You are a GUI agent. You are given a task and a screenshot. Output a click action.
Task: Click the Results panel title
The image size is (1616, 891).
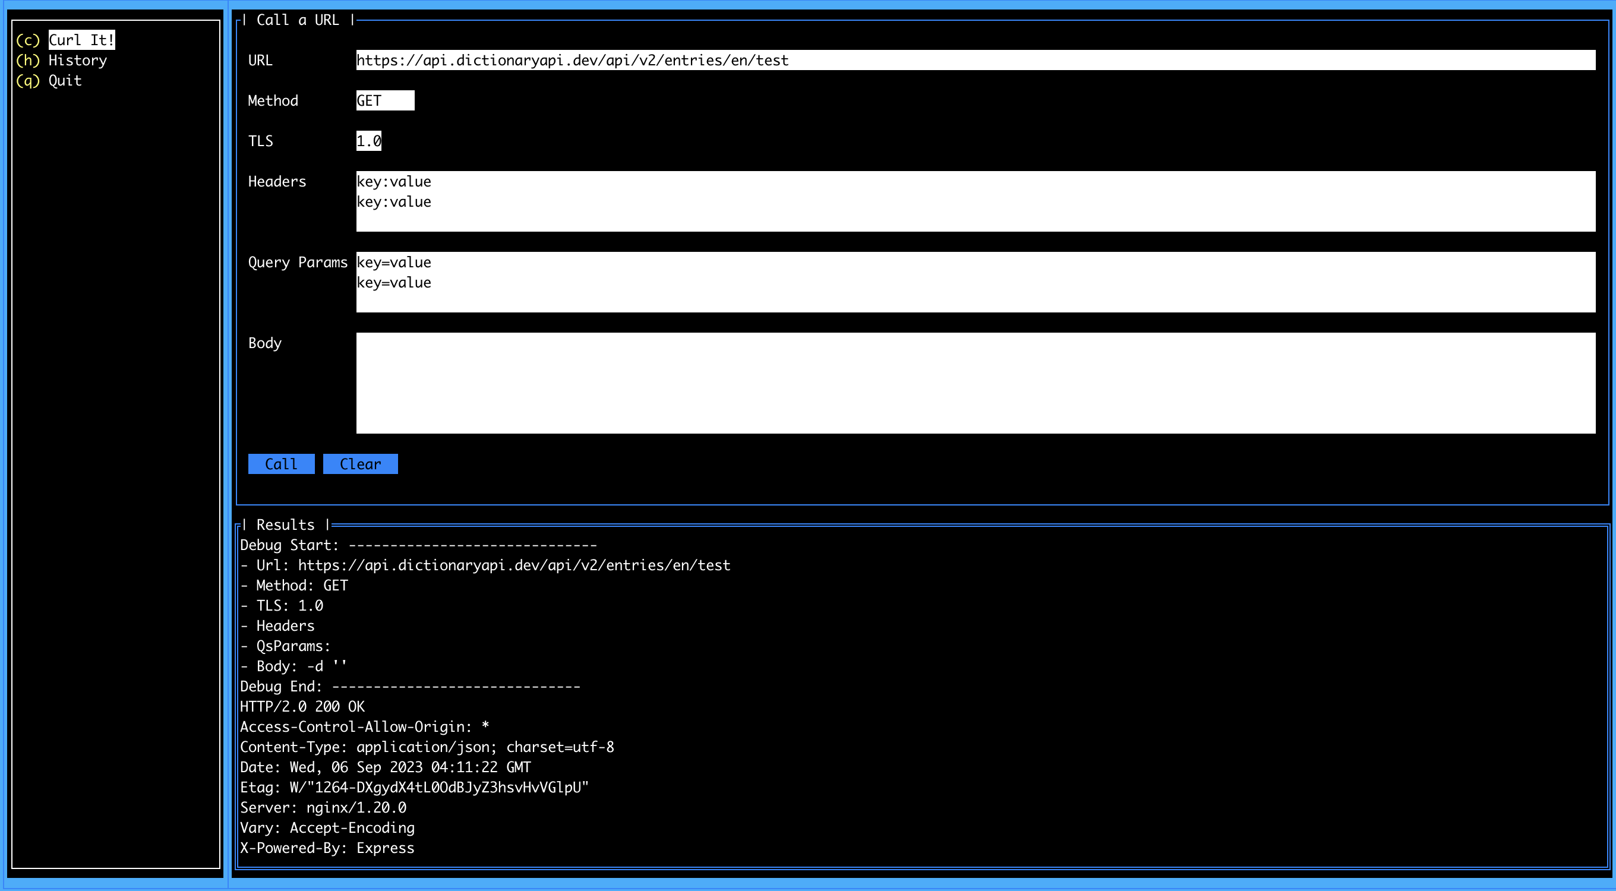pyautogui.click(x=285, y=525)
